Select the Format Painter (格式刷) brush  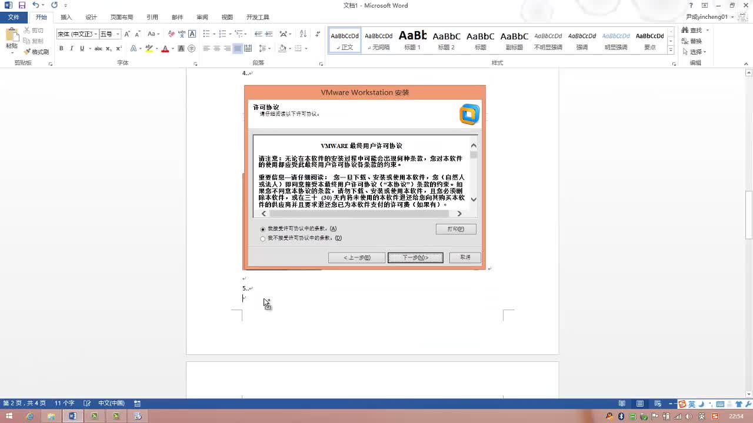pyautogui.click(x=36, y=52)
